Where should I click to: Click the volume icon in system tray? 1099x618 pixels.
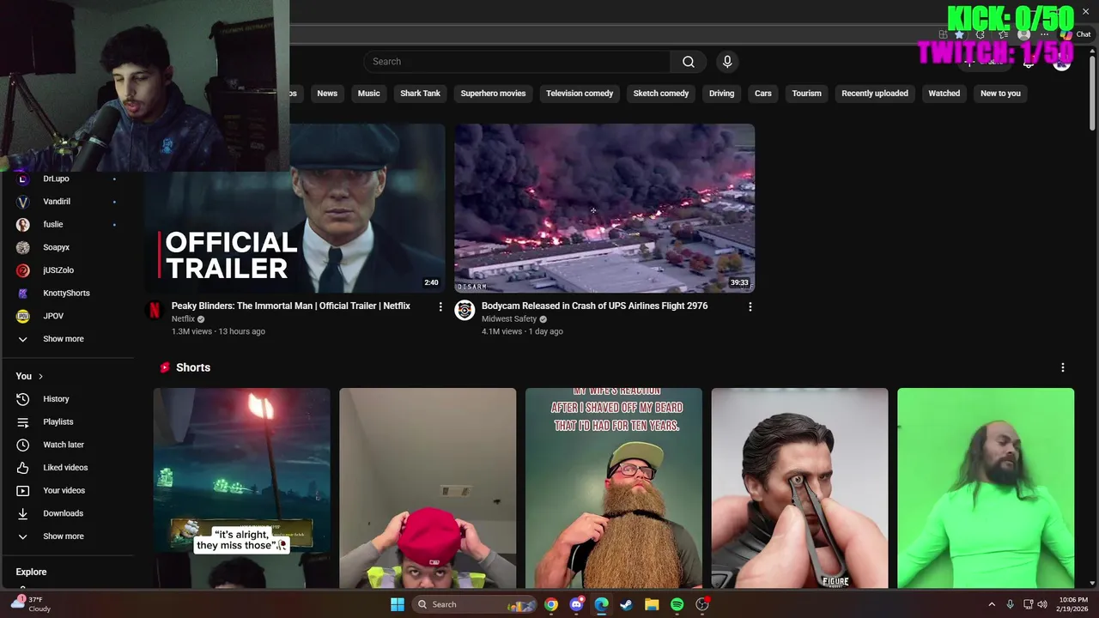[x=1042, y=604]
